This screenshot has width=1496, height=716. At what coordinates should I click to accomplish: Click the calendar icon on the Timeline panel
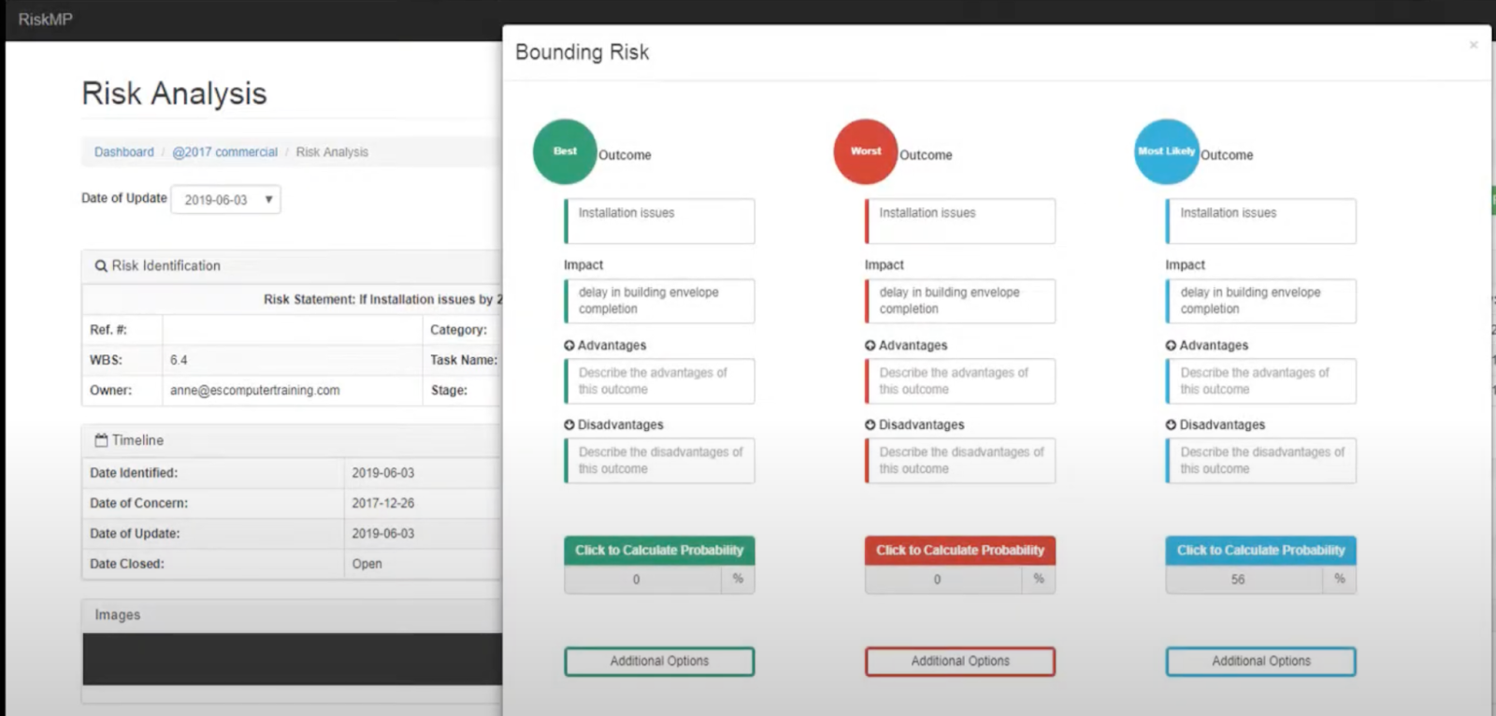(x=100, y=440)
